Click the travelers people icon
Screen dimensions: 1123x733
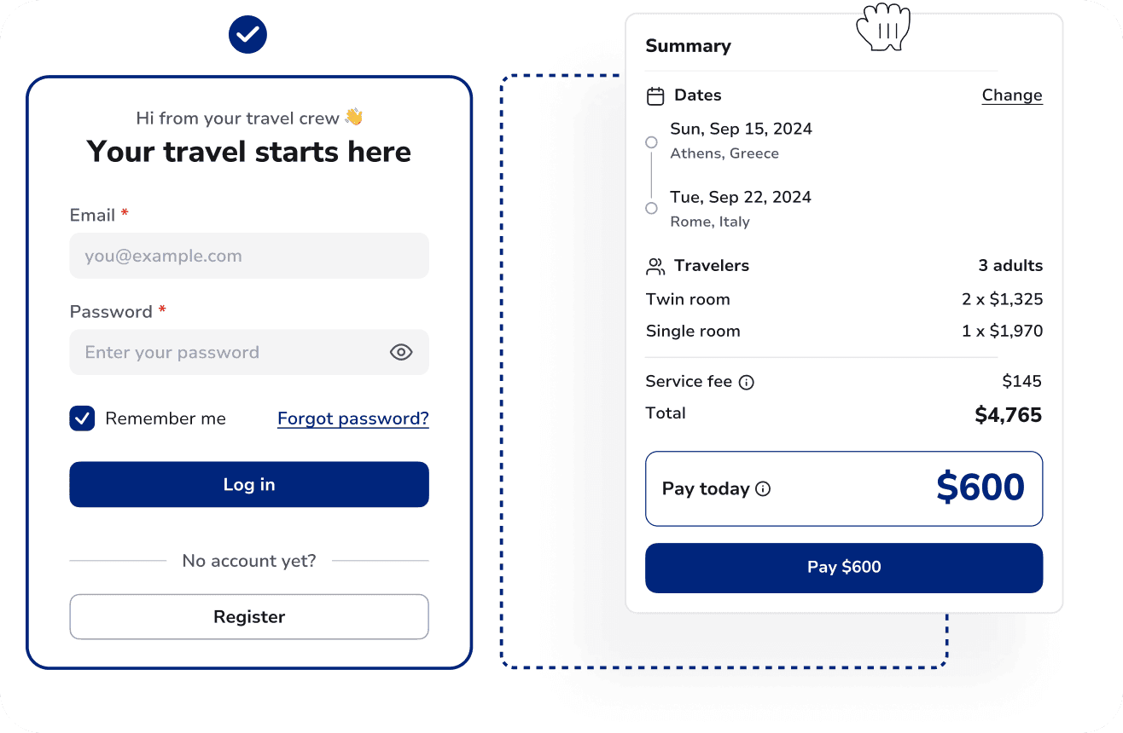tap(655, 266)
